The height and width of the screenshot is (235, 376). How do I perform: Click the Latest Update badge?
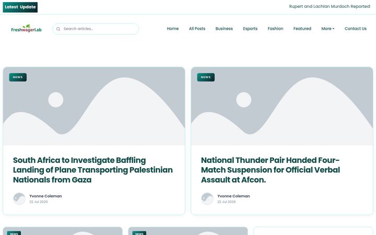(x=20, y=7)
